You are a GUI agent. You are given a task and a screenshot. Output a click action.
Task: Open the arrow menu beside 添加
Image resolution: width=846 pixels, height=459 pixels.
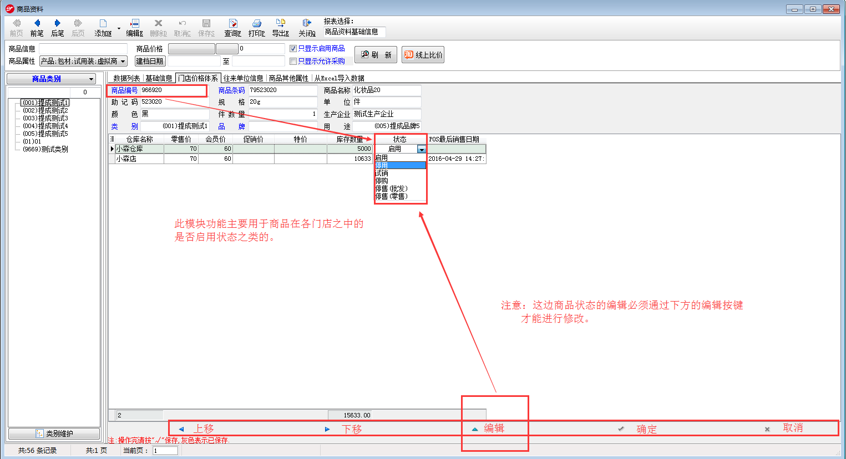(x=119, y=28)
